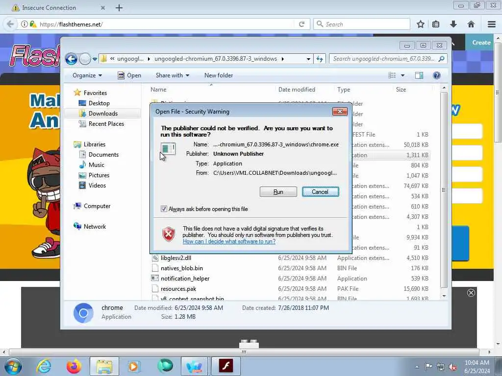Open Windows Explorer taskbar button
Screen dimensions: 502x376
point(104,366)
